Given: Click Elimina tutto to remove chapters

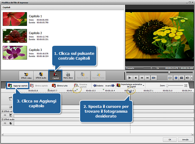Looking at the screenshot, I should click(59, 86).
